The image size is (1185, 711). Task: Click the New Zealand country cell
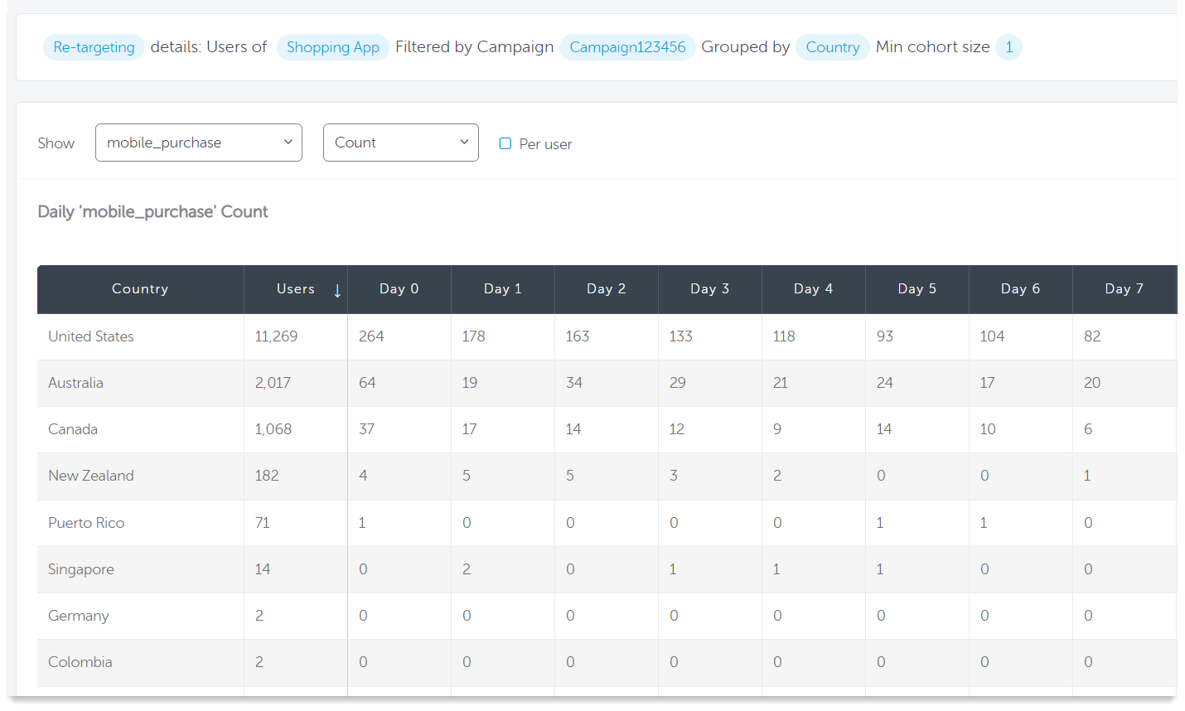(x=91, y=476)
